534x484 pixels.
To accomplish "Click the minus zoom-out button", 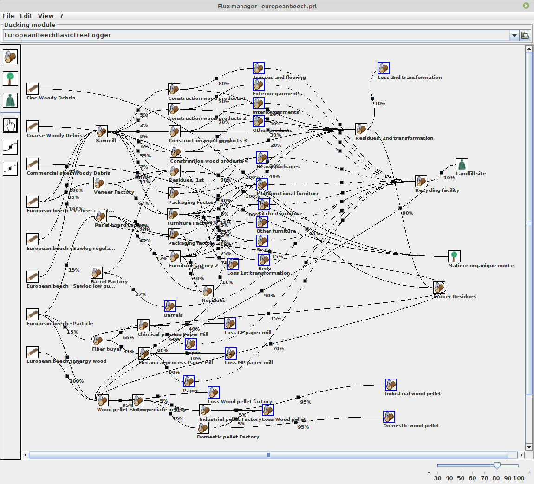I will [x=429, y=472].
